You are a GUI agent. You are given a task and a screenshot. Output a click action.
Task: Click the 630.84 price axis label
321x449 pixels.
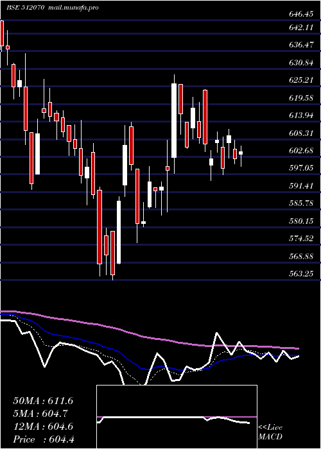pos(300,62)
